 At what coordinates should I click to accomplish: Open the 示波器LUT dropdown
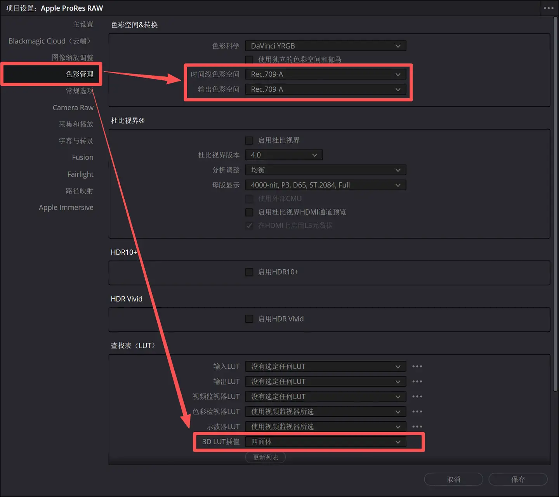(326, 426)
